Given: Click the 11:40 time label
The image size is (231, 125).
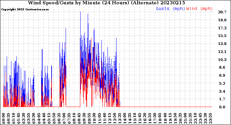Looking at the screenshot, I should [104, 118].
